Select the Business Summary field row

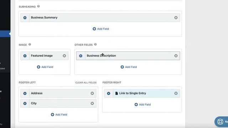[100, 17]
